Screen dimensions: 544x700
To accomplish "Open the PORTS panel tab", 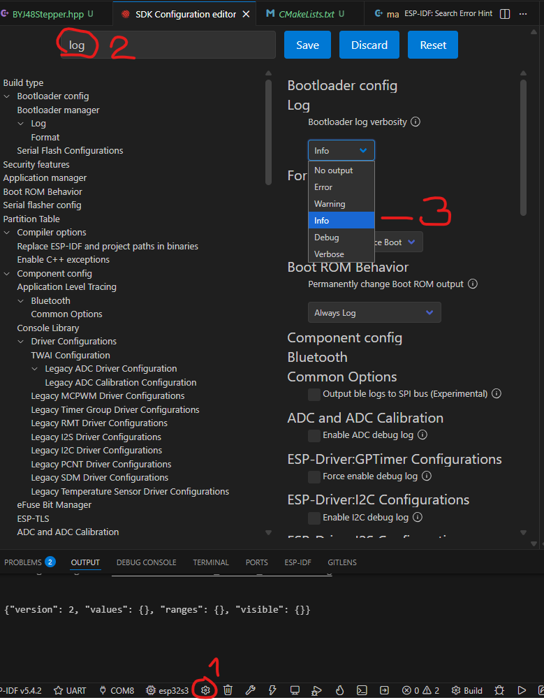I will tap(256, 562).
